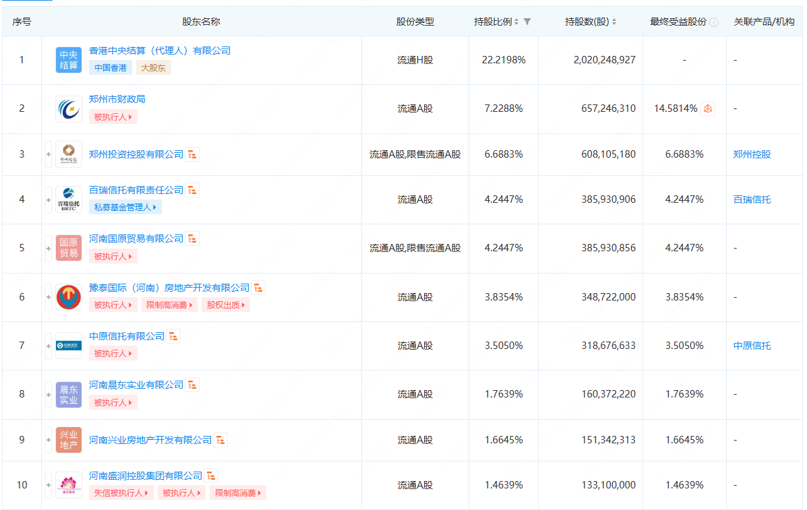807x510 pixels.
Task: Click the 兴业地产 logo tile
Action: 69,440
